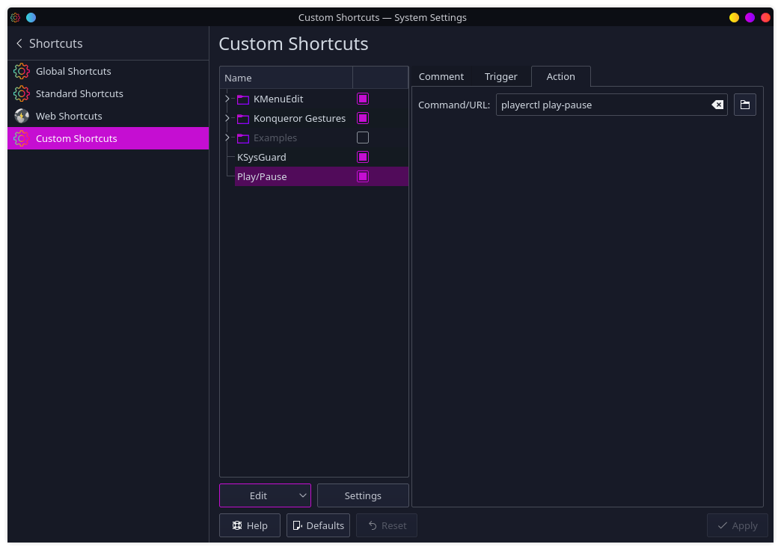Disable the Konqueror Gestures checkbox

pos(363,119)
